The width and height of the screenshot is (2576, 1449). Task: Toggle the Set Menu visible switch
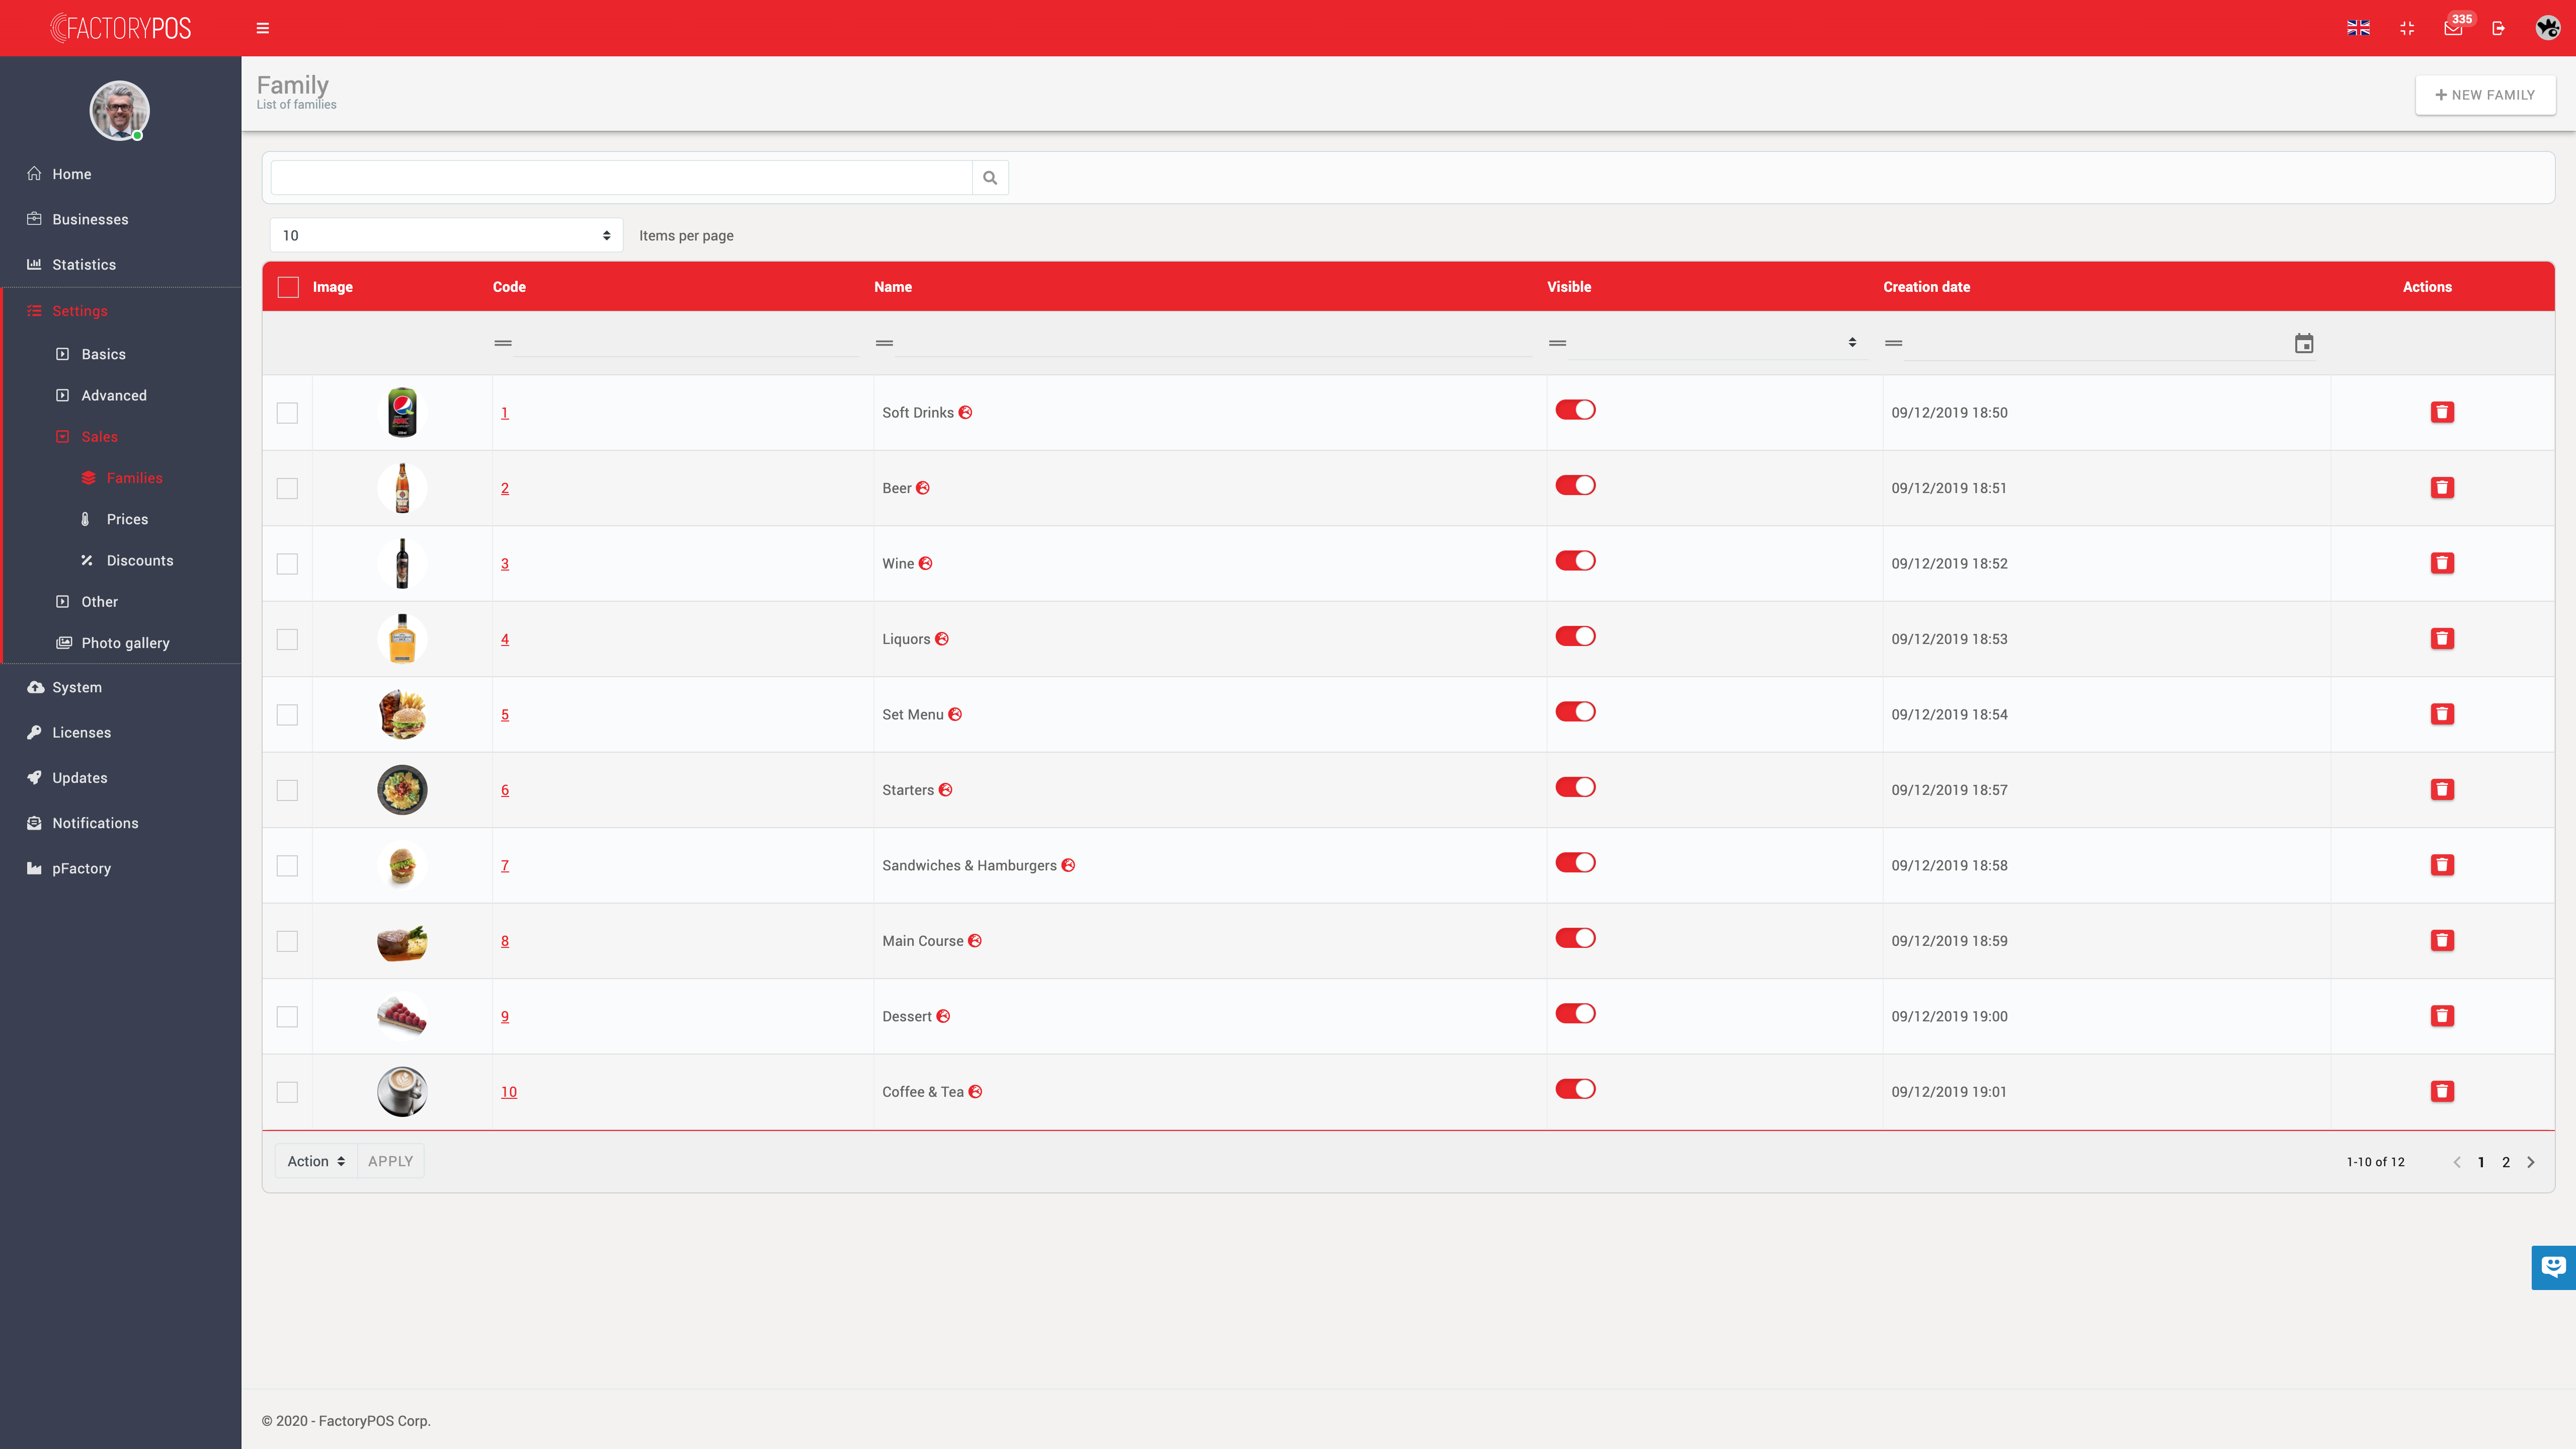[x=1575, y=712]
